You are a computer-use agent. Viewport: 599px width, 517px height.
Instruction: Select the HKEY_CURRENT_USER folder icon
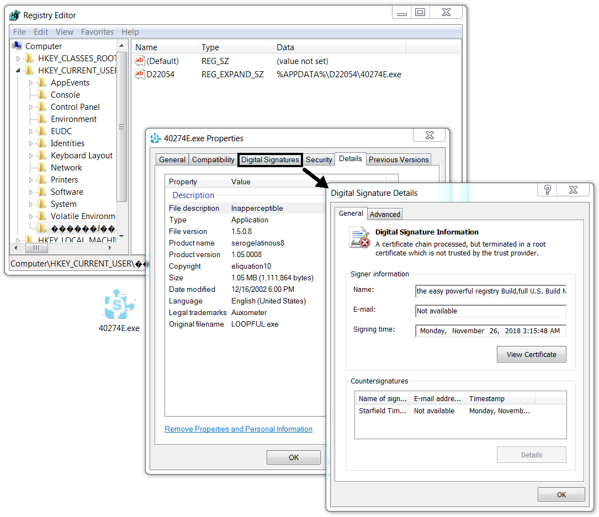29,70
